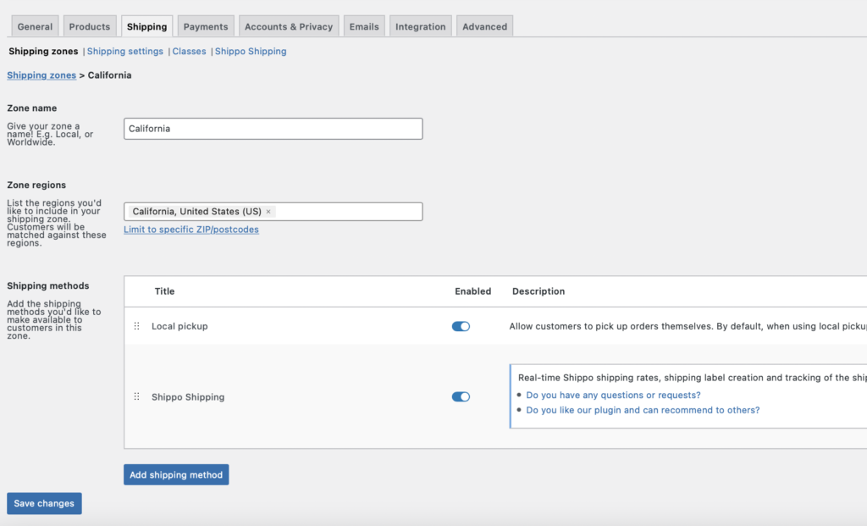Expand Limit to specific ZIP/postcodes

pos(191,230)
